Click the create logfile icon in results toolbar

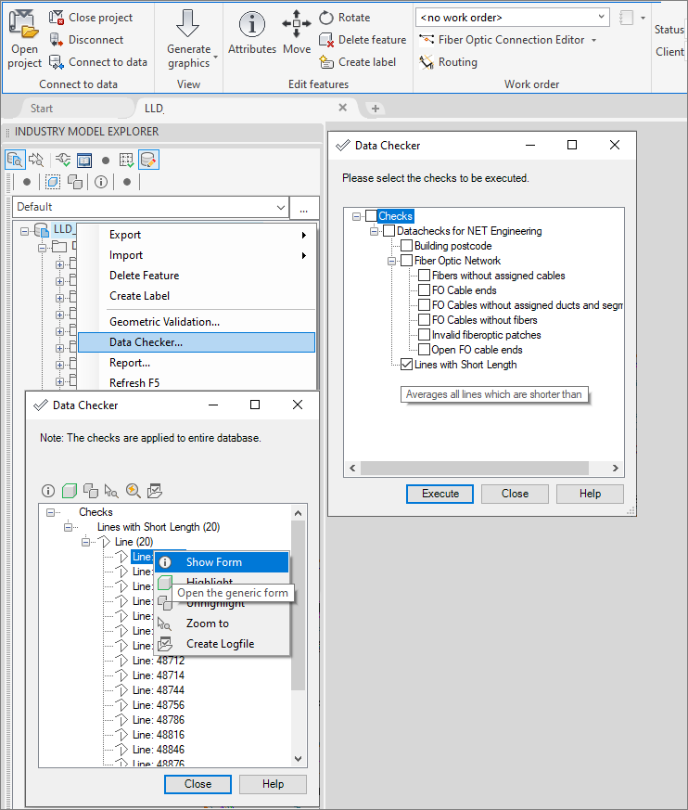tap(154, 491)
